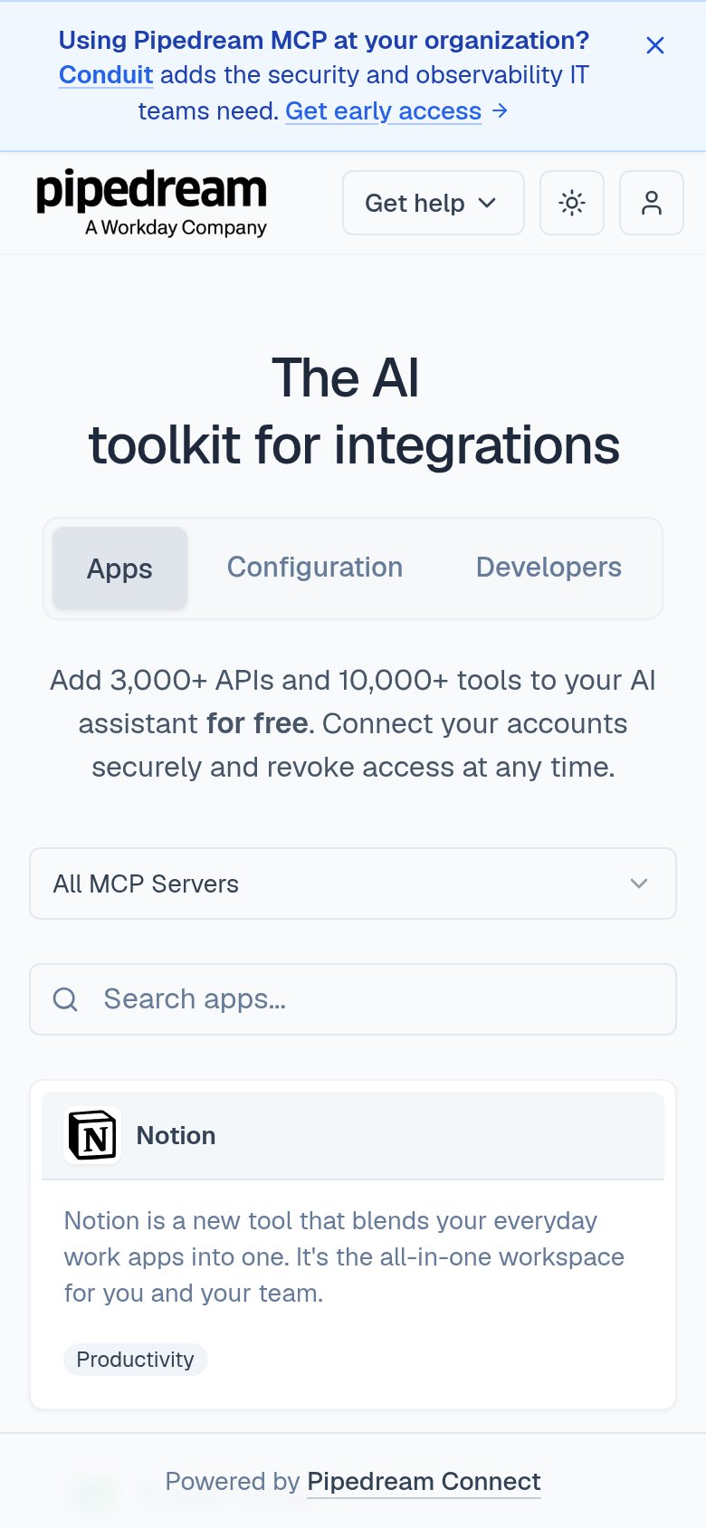Viewport: 706px width, 1528px height.
Task: Focus the Search apps field
Action: click(353, 999)
